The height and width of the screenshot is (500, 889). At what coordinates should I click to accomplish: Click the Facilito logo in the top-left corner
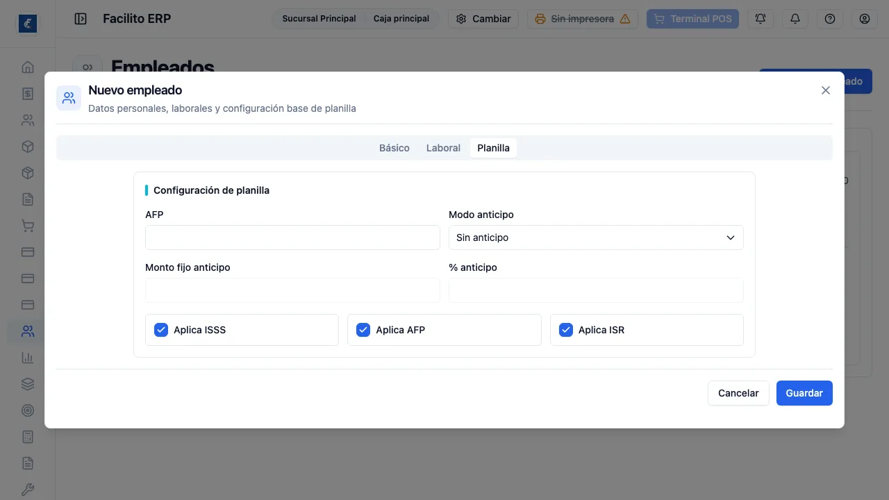coord(28,24)
